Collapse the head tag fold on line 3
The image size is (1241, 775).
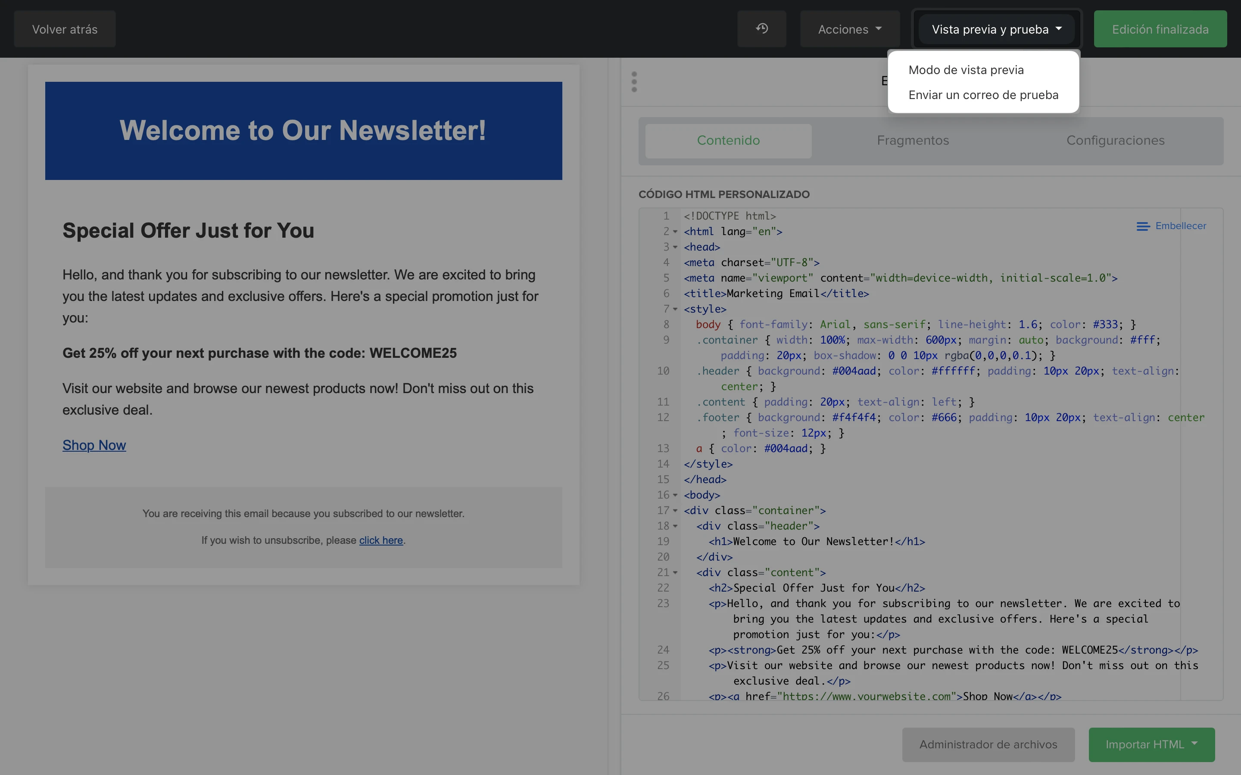[x=675, y=247]
